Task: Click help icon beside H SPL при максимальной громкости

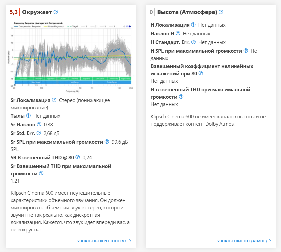Action: tap(246, 51)
